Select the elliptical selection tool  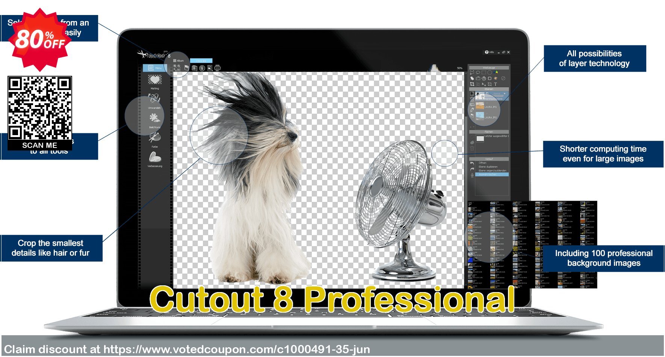coord(490,72)
